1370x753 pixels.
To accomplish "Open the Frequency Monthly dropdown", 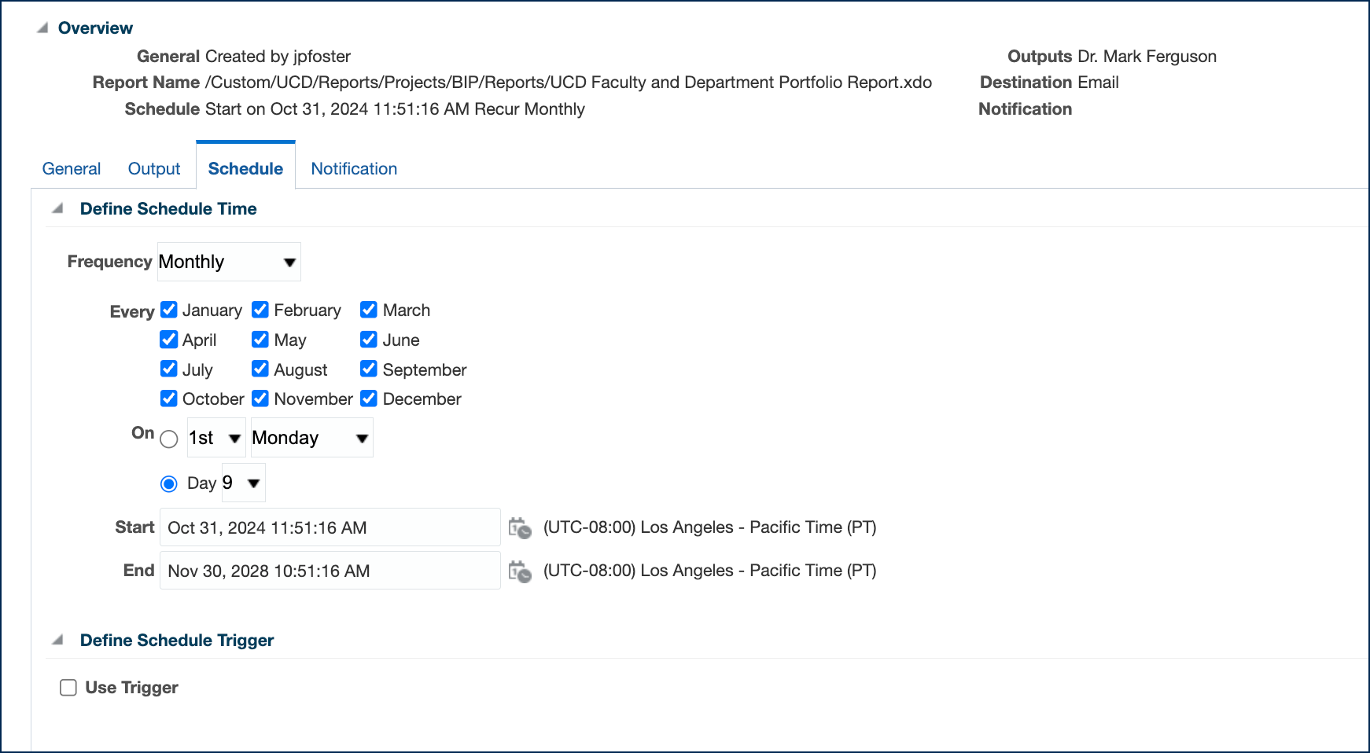I will coord(228,262).
